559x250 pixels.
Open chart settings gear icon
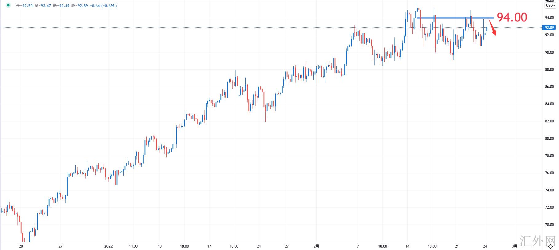[550, 247]
